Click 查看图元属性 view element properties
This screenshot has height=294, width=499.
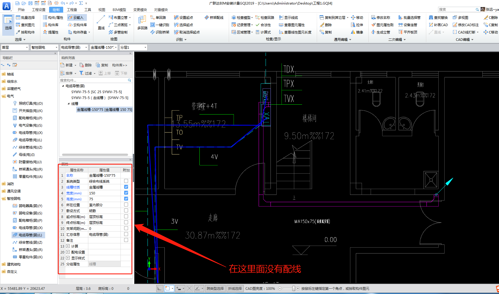click(x=292, y=25)
